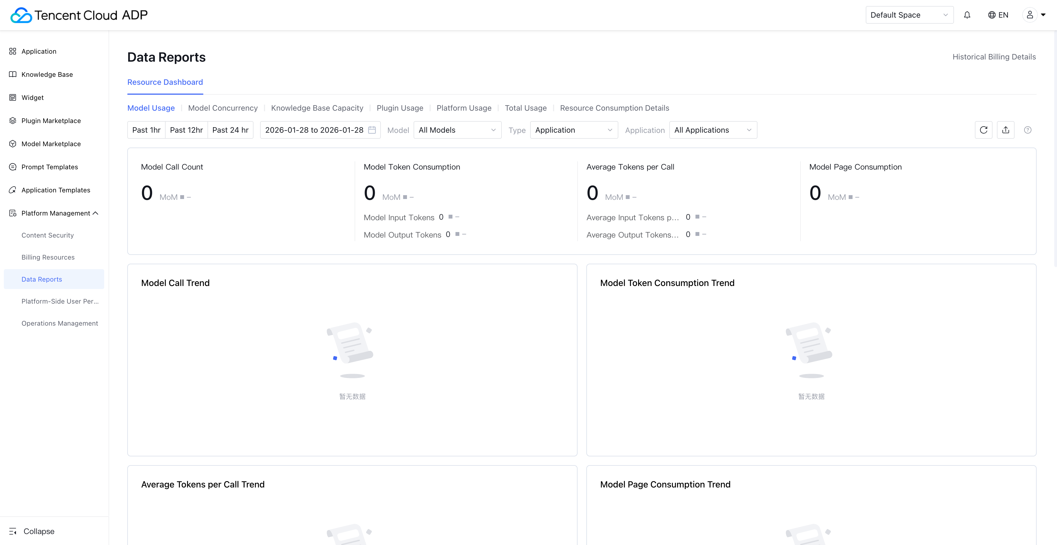This screenshot has height=545, width=1057.
Task: Select the Past 24 hr time range
Action: pyautogui.click(x=230, y=130)
